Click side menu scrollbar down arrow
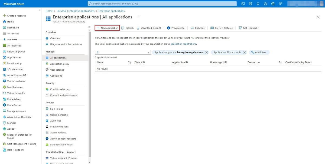This screenshot has width=325, height=164. 90,162
